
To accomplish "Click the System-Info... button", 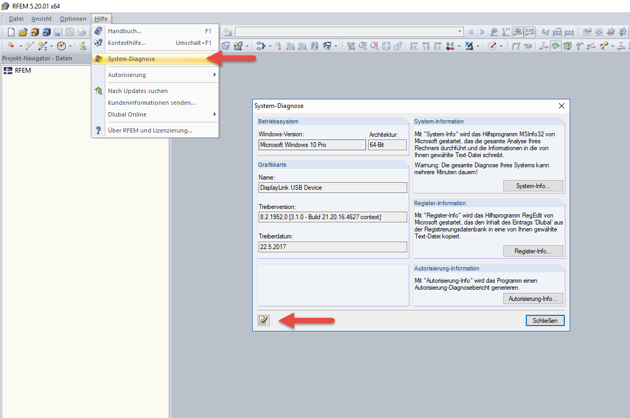I will (x=533, y=185).
